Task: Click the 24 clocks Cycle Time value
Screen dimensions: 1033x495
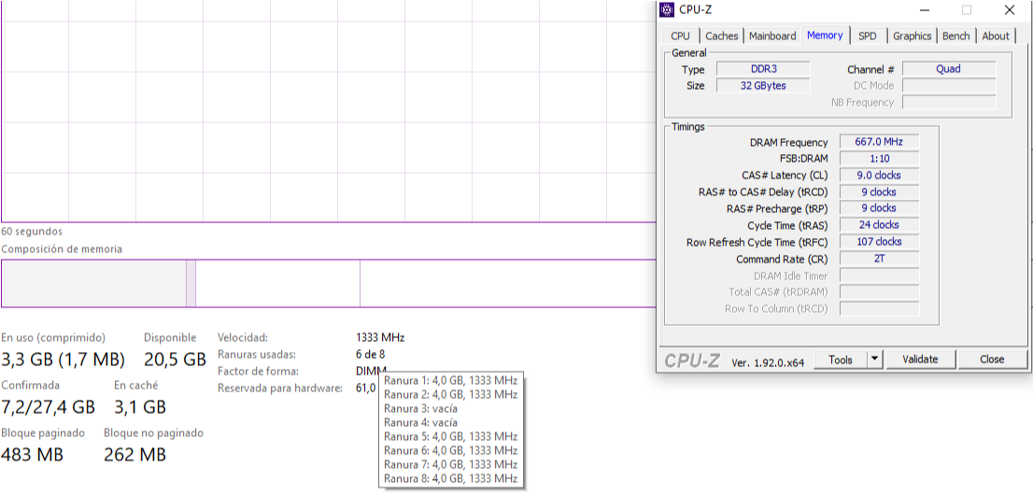Action: coord(879,225)
